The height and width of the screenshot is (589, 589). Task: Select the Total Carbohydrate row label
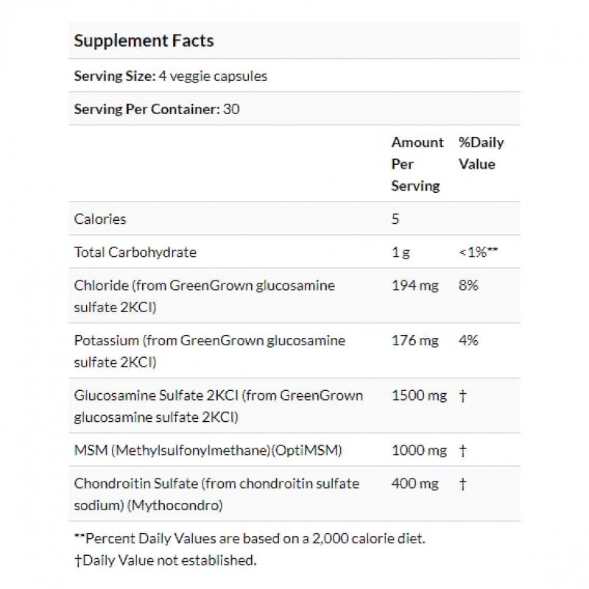coord(135,252)
